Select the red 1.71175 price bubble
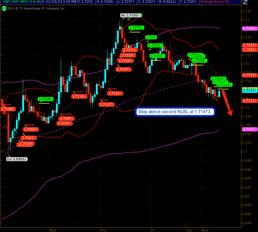Viewport: 258px width, 232px height. [x=107, y=104]
